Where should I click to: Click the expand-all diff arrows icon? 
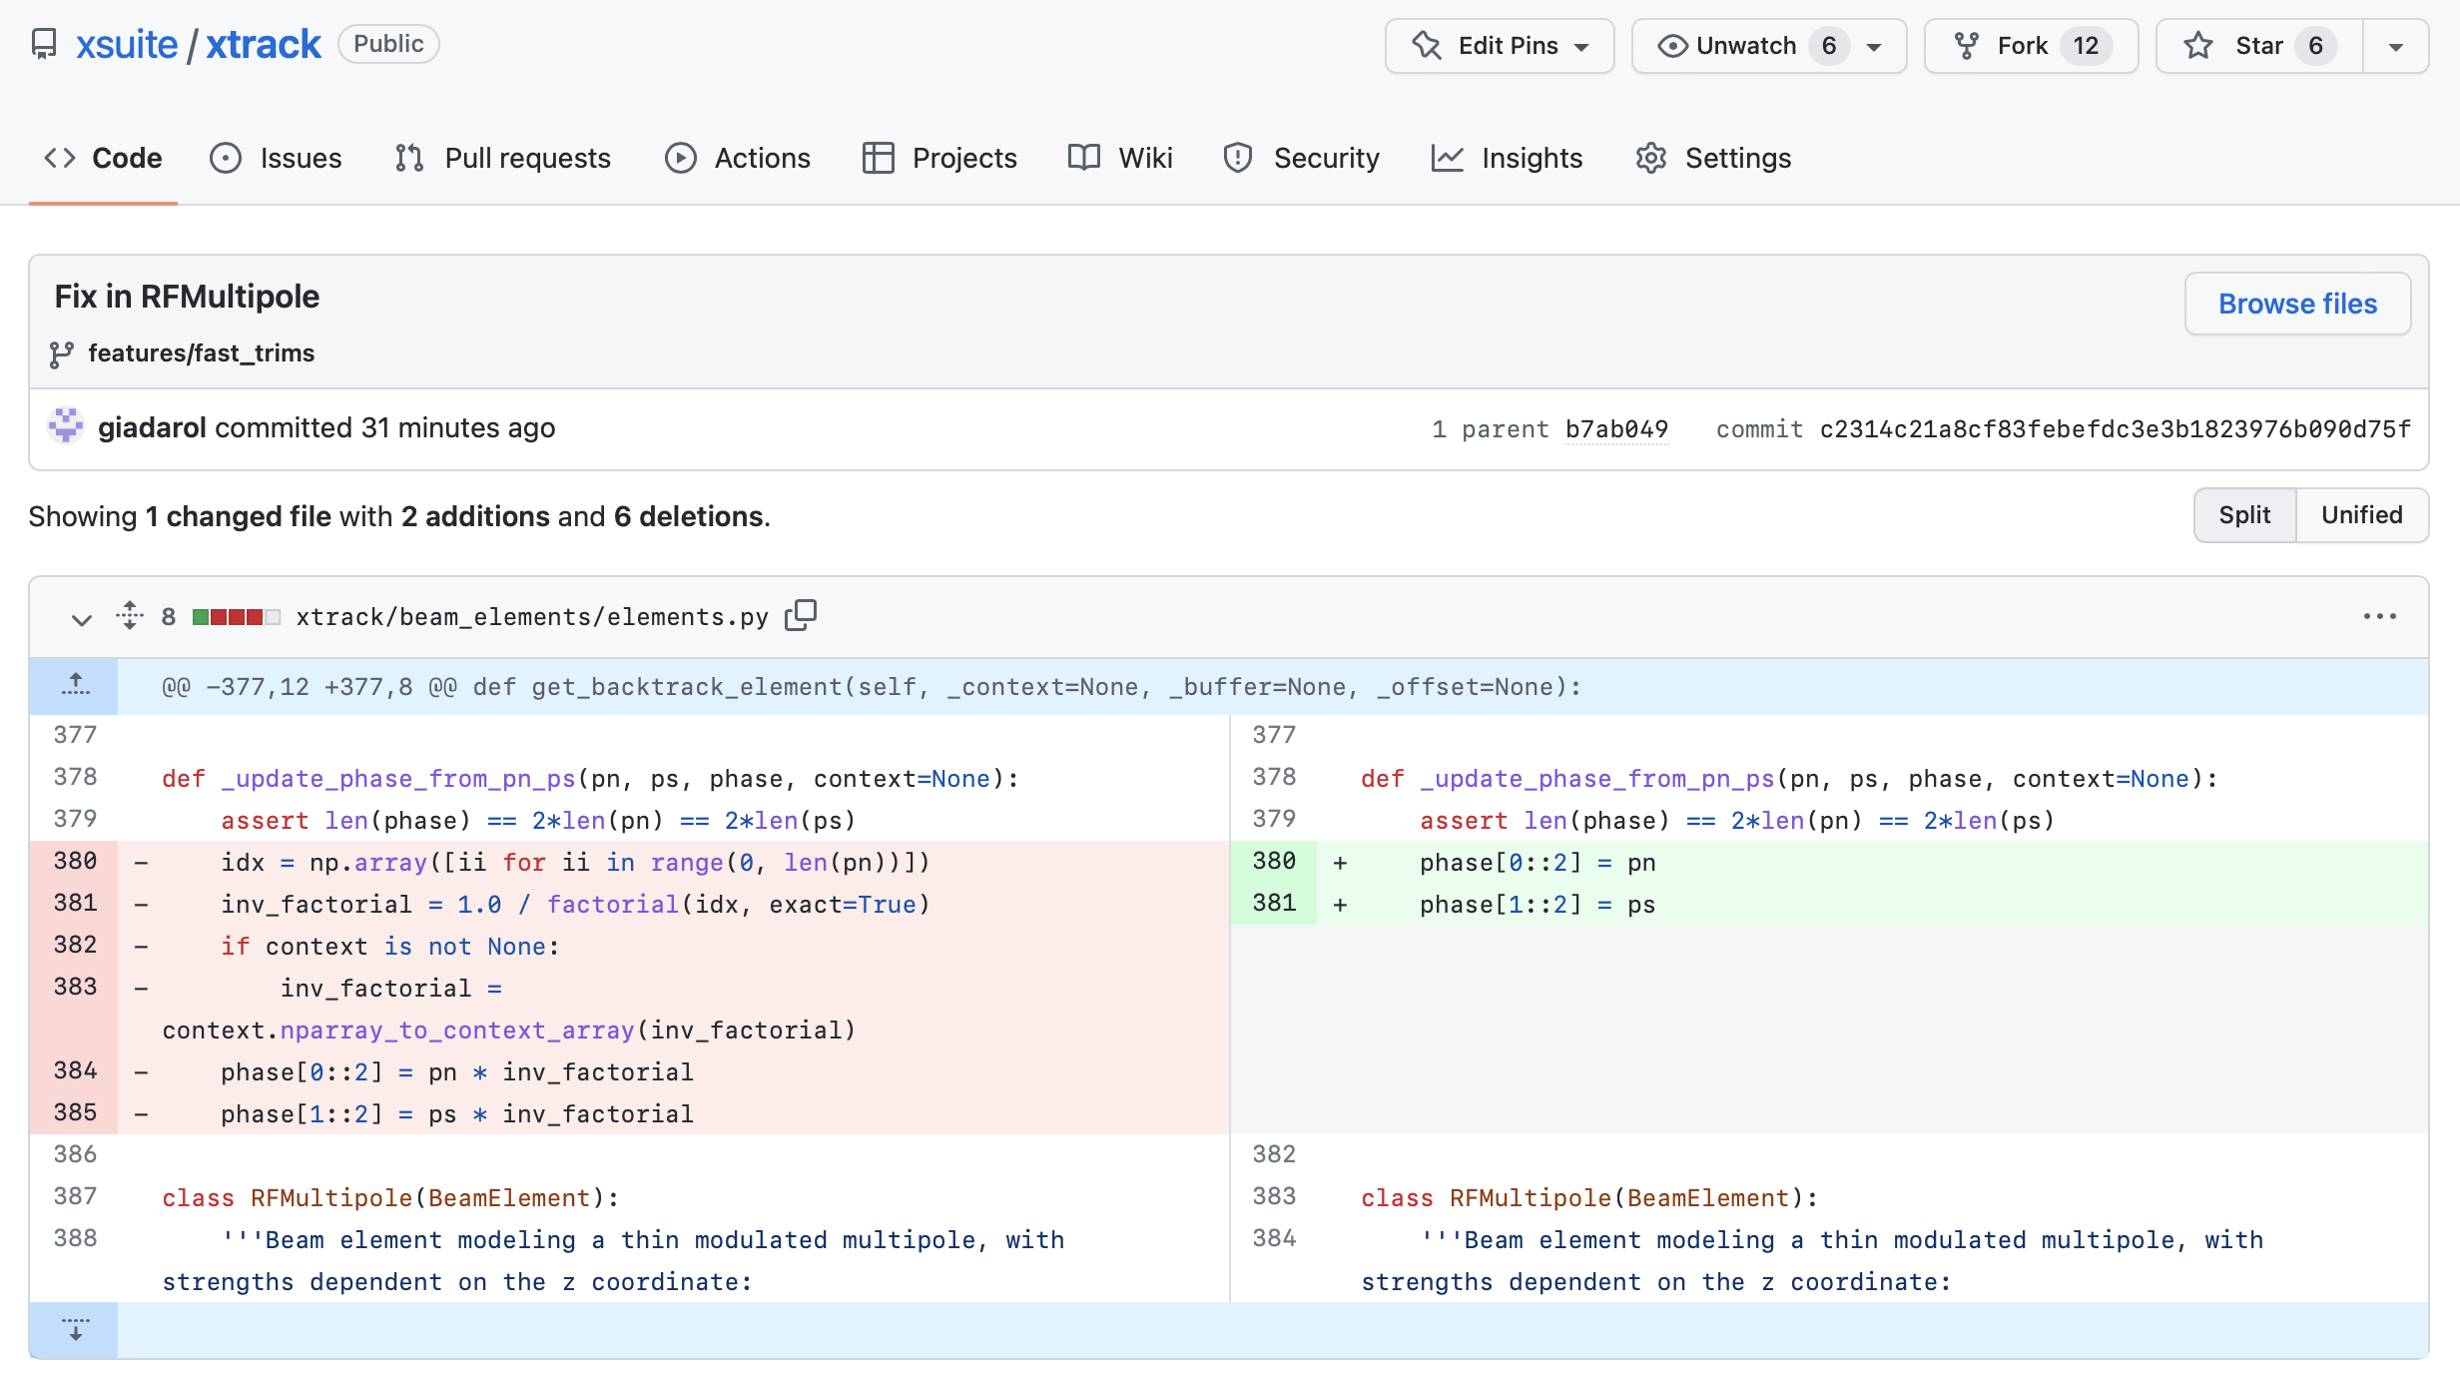click(130, 615)
